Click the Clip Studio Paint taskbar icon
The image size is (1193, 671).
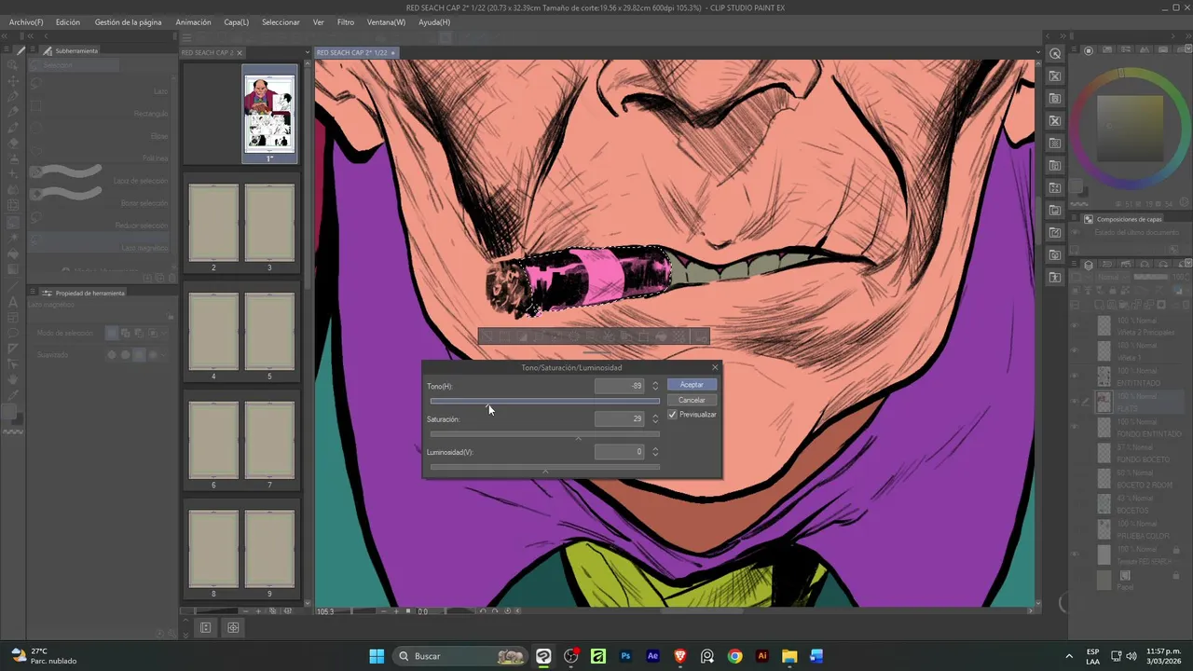click(543, 656)
